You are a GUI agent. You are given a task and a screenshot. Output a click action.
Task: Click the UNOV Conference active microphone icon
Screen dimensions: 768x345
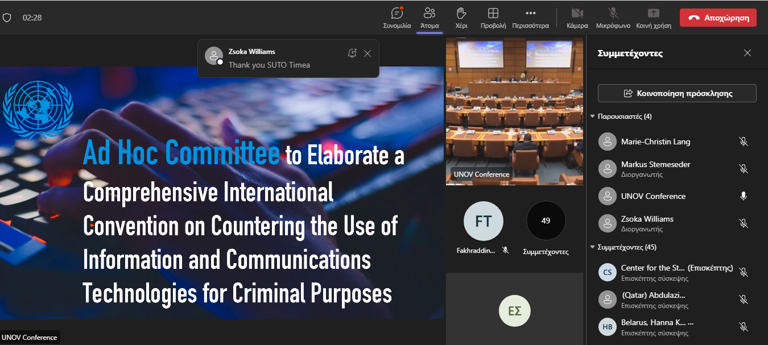(x=743, y=196)
